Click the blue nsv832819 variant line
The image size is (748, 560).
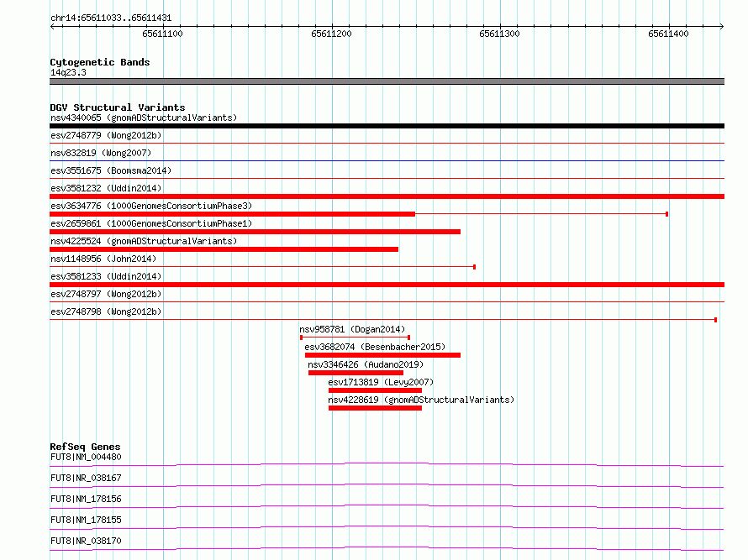[x=387, y=160]
